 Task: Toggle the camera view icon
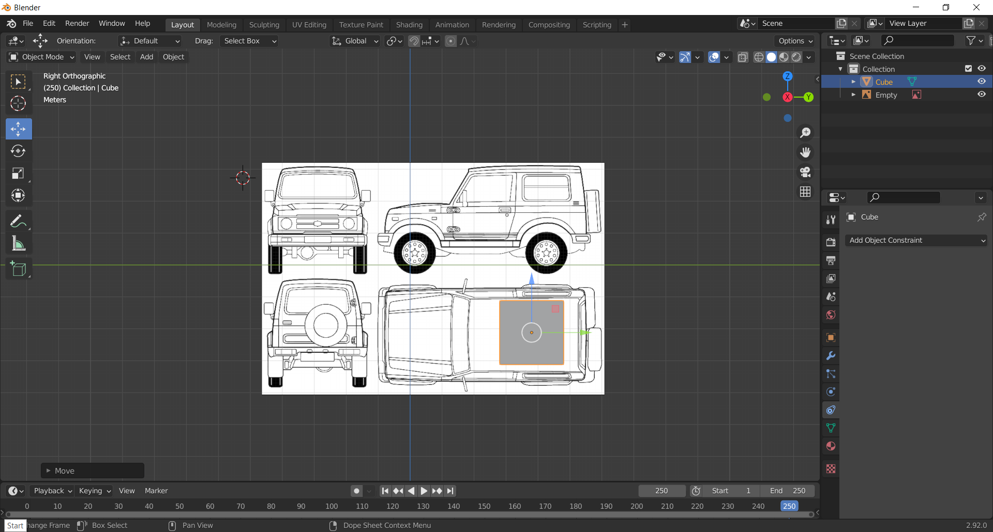coord(805,172)
